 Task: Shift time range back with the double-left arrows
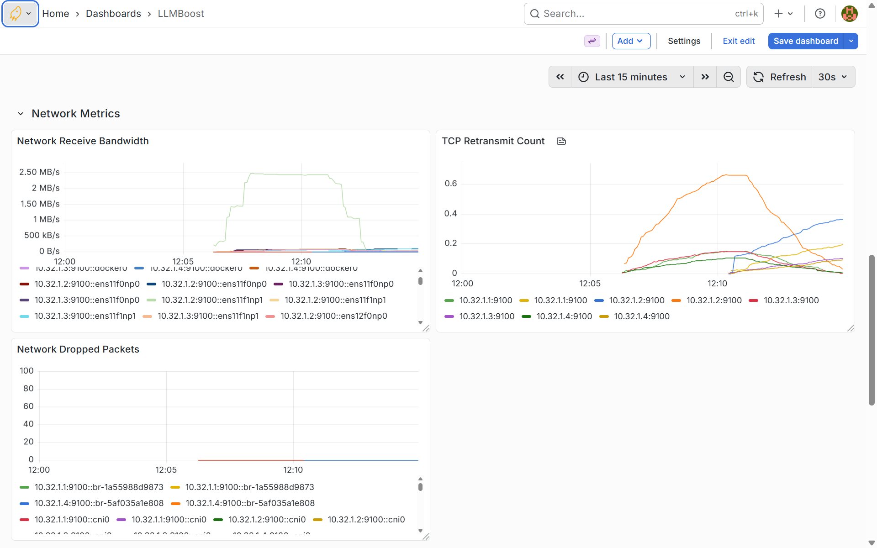click(x=560, y=77)
